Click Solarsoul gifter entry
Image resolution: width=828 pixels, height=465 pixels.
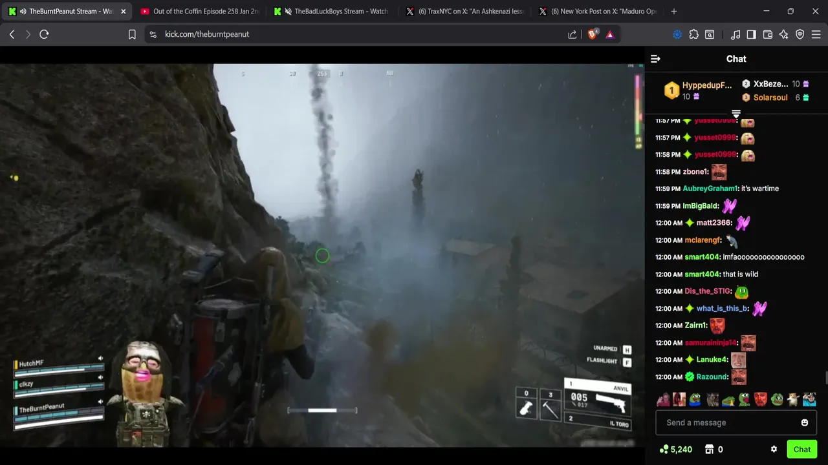[x=775, y=98]
